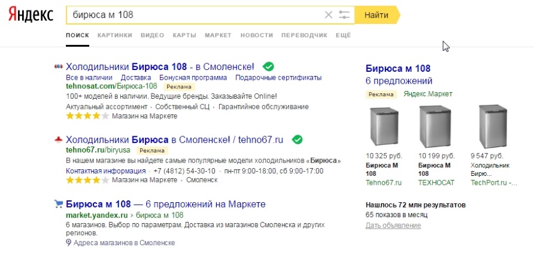Click the green verified checkmark next to tehno67.ru title

tap(298, 140)
